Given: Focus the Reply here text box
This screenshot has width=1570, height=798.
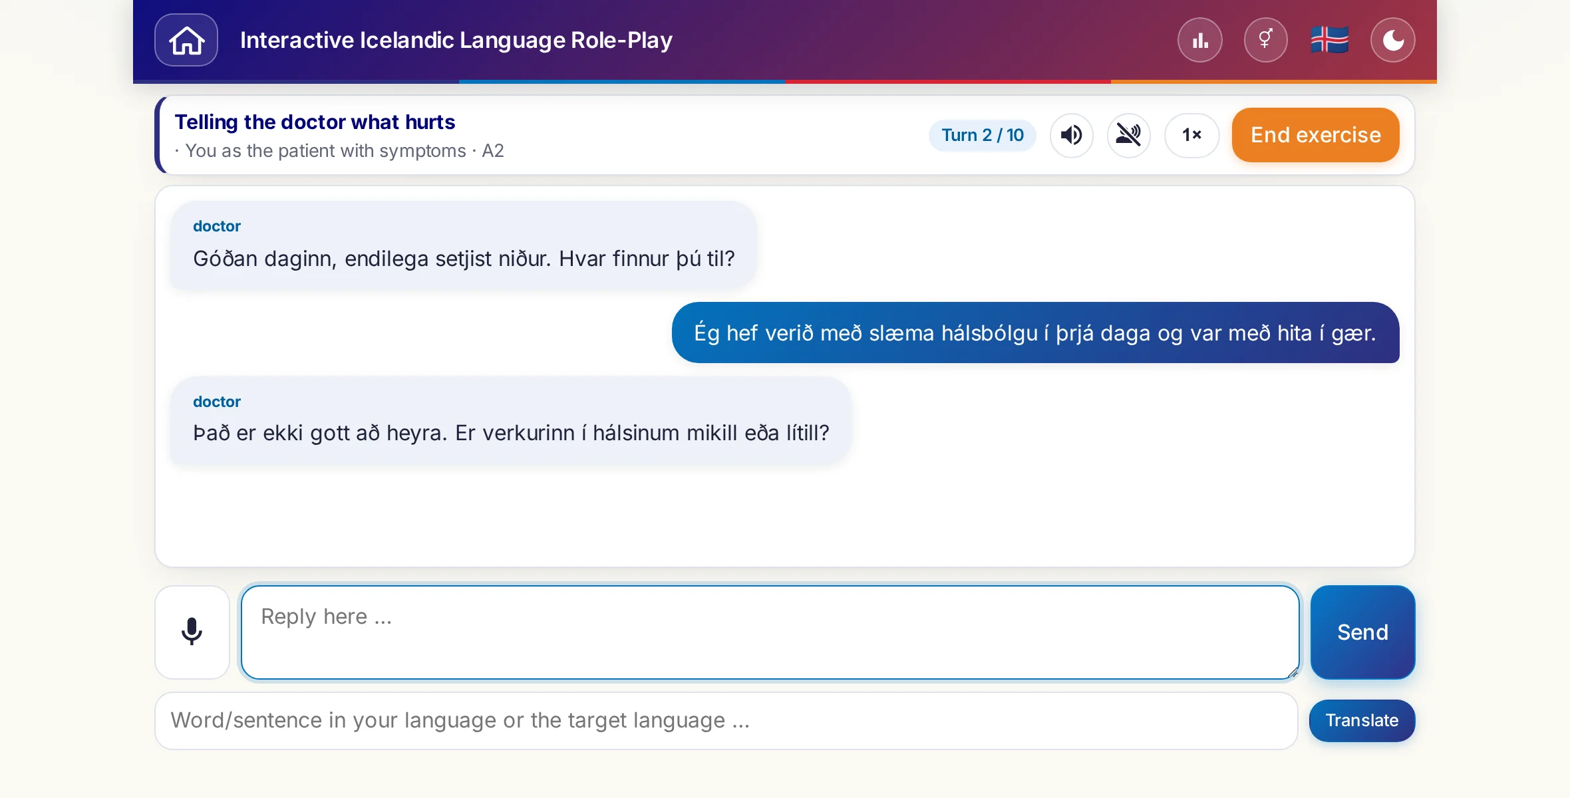Looking at the screenshot, I should click(x=770, y=632).
